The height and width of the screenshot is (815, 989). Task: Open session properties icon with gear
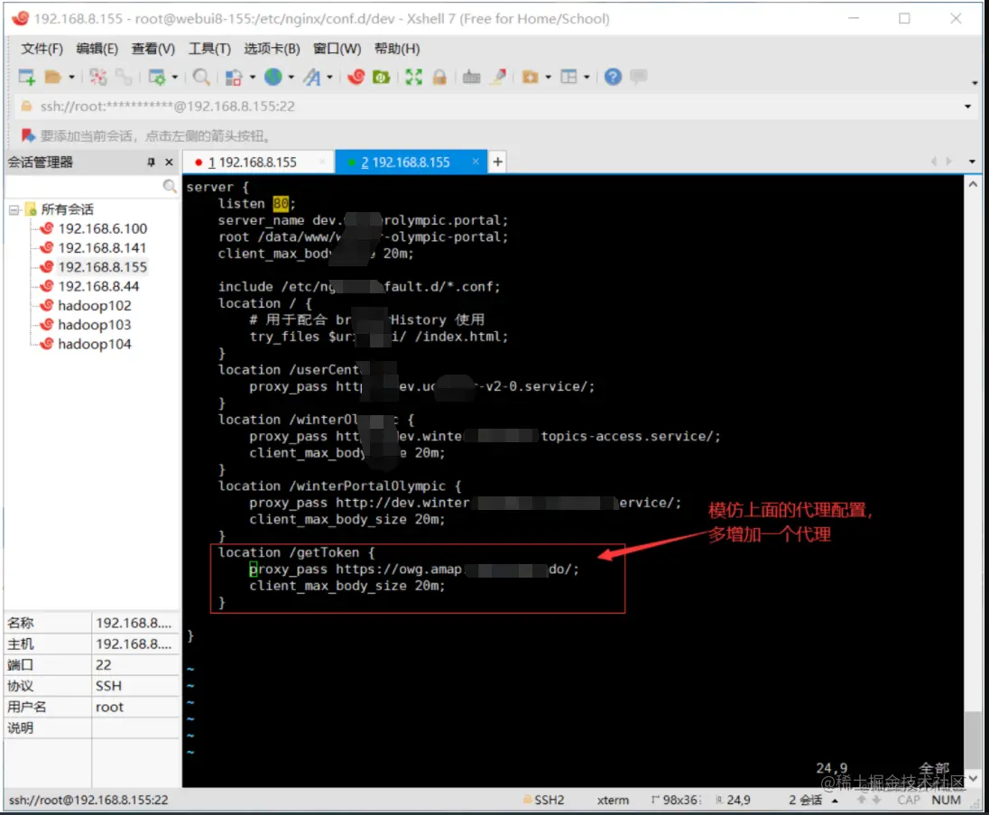pyautogui.click(x=156, y=77)
